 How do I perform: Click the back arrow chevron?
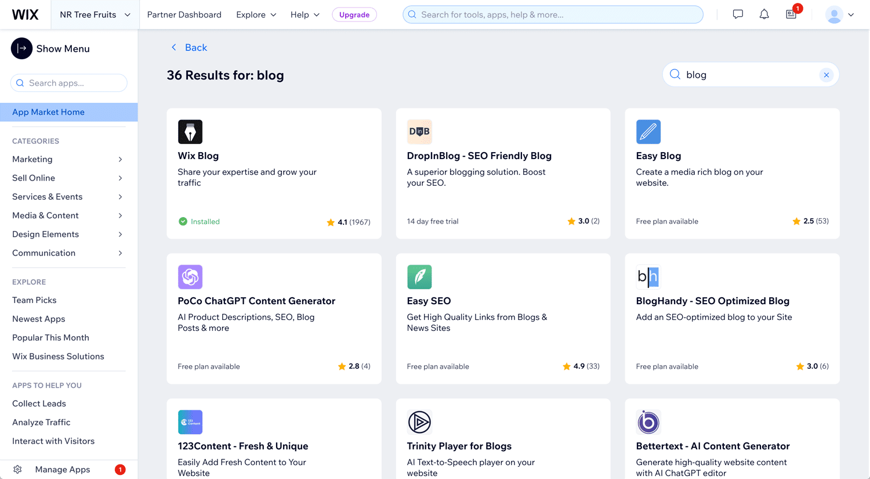click(x=173, y=48)
